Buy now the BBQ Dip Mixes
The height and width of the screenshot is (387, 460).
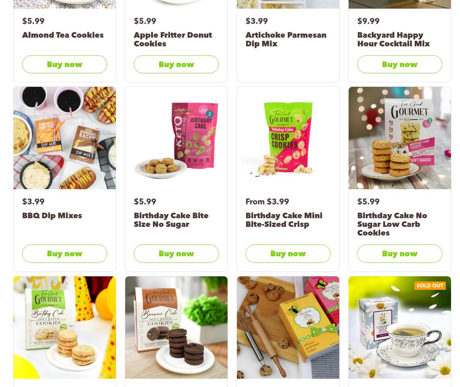coord(65,254)
